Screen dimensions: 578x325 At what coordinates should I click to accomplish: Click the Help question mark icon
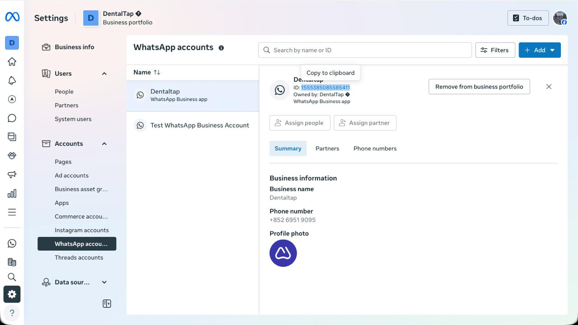[12, 313]
